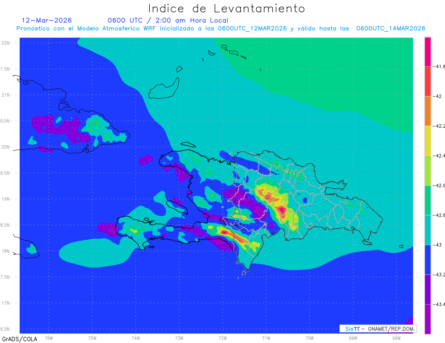The width and height of the screenshot is (445, 343).
Task: Click the 69W longitude axis label
Action: coord(353,338)
